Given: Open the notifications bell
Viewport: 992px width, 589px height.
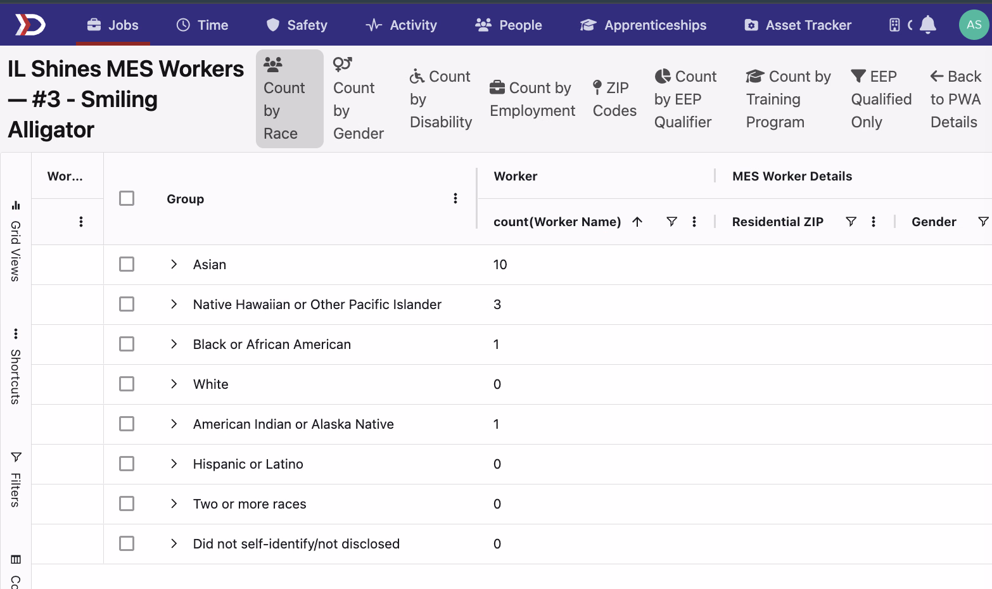Looking at the screenshot, I should click(x=928, y=25).
